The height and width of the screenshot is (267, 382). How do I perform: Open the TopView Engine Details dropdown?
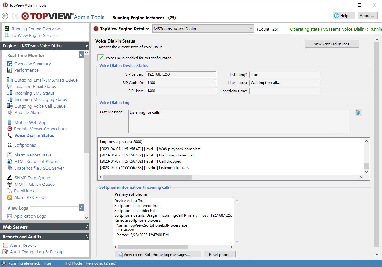click(203, 29)
